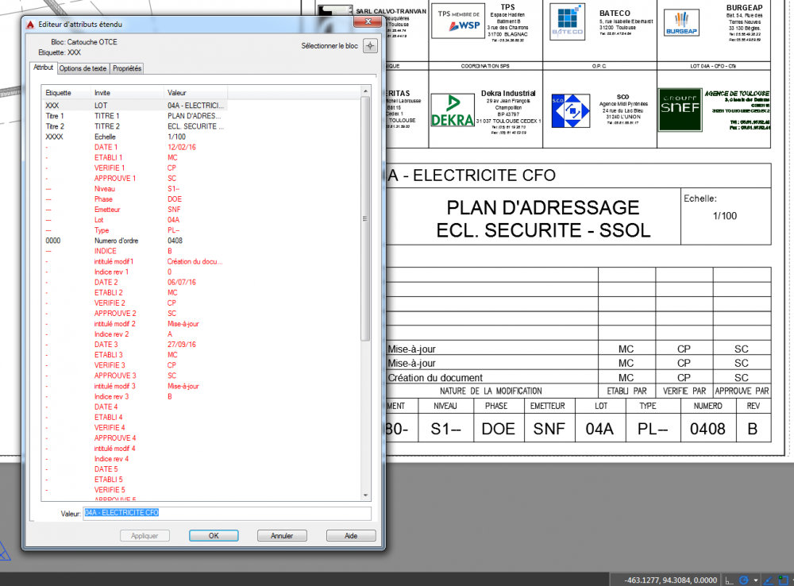794x586 pixels.
Task: Click the Sélectionner le bloc pick icon
Action: tap(370, 45)
